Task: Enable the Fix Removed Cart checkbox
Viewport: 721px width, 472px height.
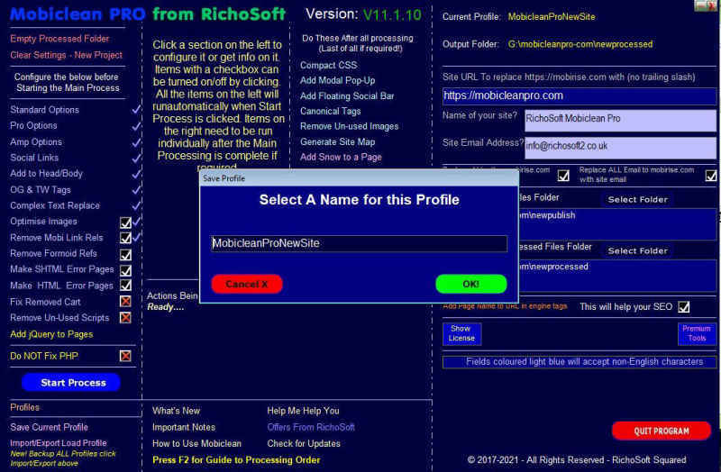Action: 125,302
